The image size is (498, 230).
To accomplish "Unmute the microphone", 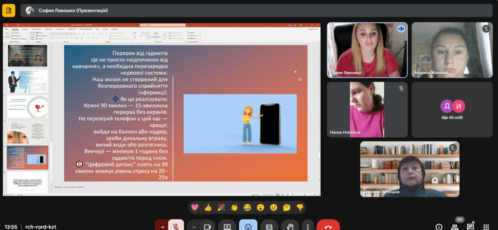I will (175, 226).
